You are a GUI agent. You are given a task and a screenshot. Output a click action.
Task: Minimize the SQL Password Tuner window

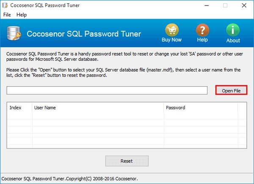tap(205, 5)
